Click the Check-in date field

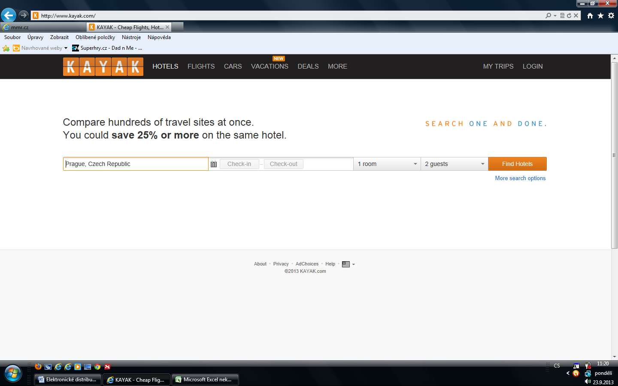click(x=239, y=164)
